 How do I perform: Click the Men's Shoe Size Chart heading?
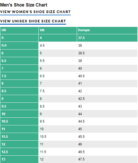tap(24, 5)
